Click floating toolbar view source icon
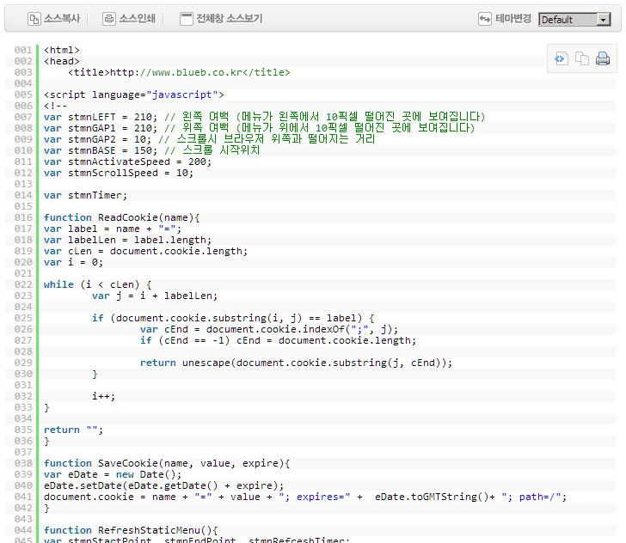This screenshot has width=626, height=543. pos(560,58)
